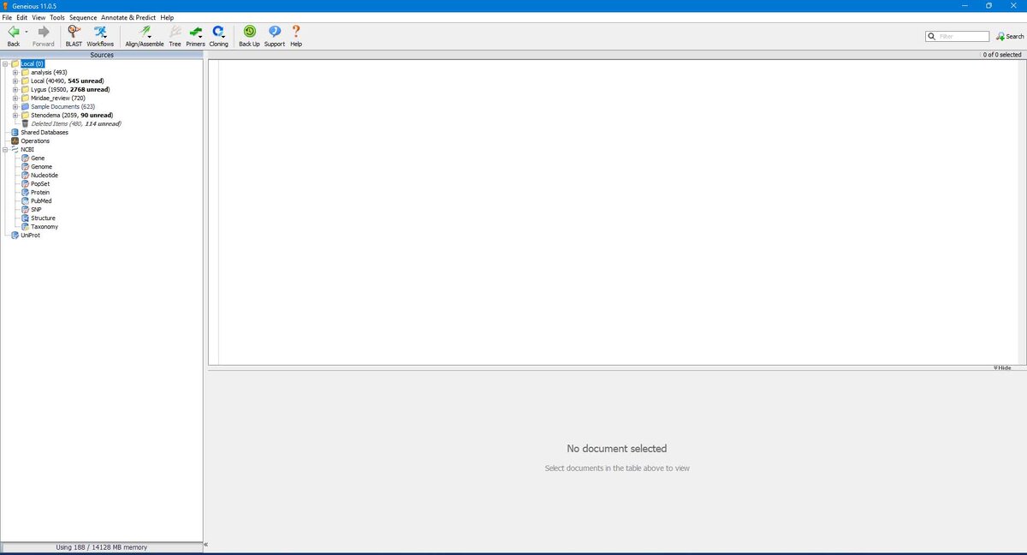This screenshot has height=555, width=1027.
Task: Select the SNP NCBI database
Action: [x=36, y=210]
